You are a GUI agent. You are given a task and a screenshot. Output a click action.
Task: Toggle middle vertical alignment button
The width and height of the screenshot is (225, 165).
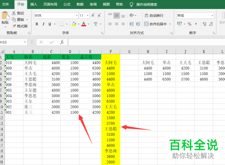117,15
